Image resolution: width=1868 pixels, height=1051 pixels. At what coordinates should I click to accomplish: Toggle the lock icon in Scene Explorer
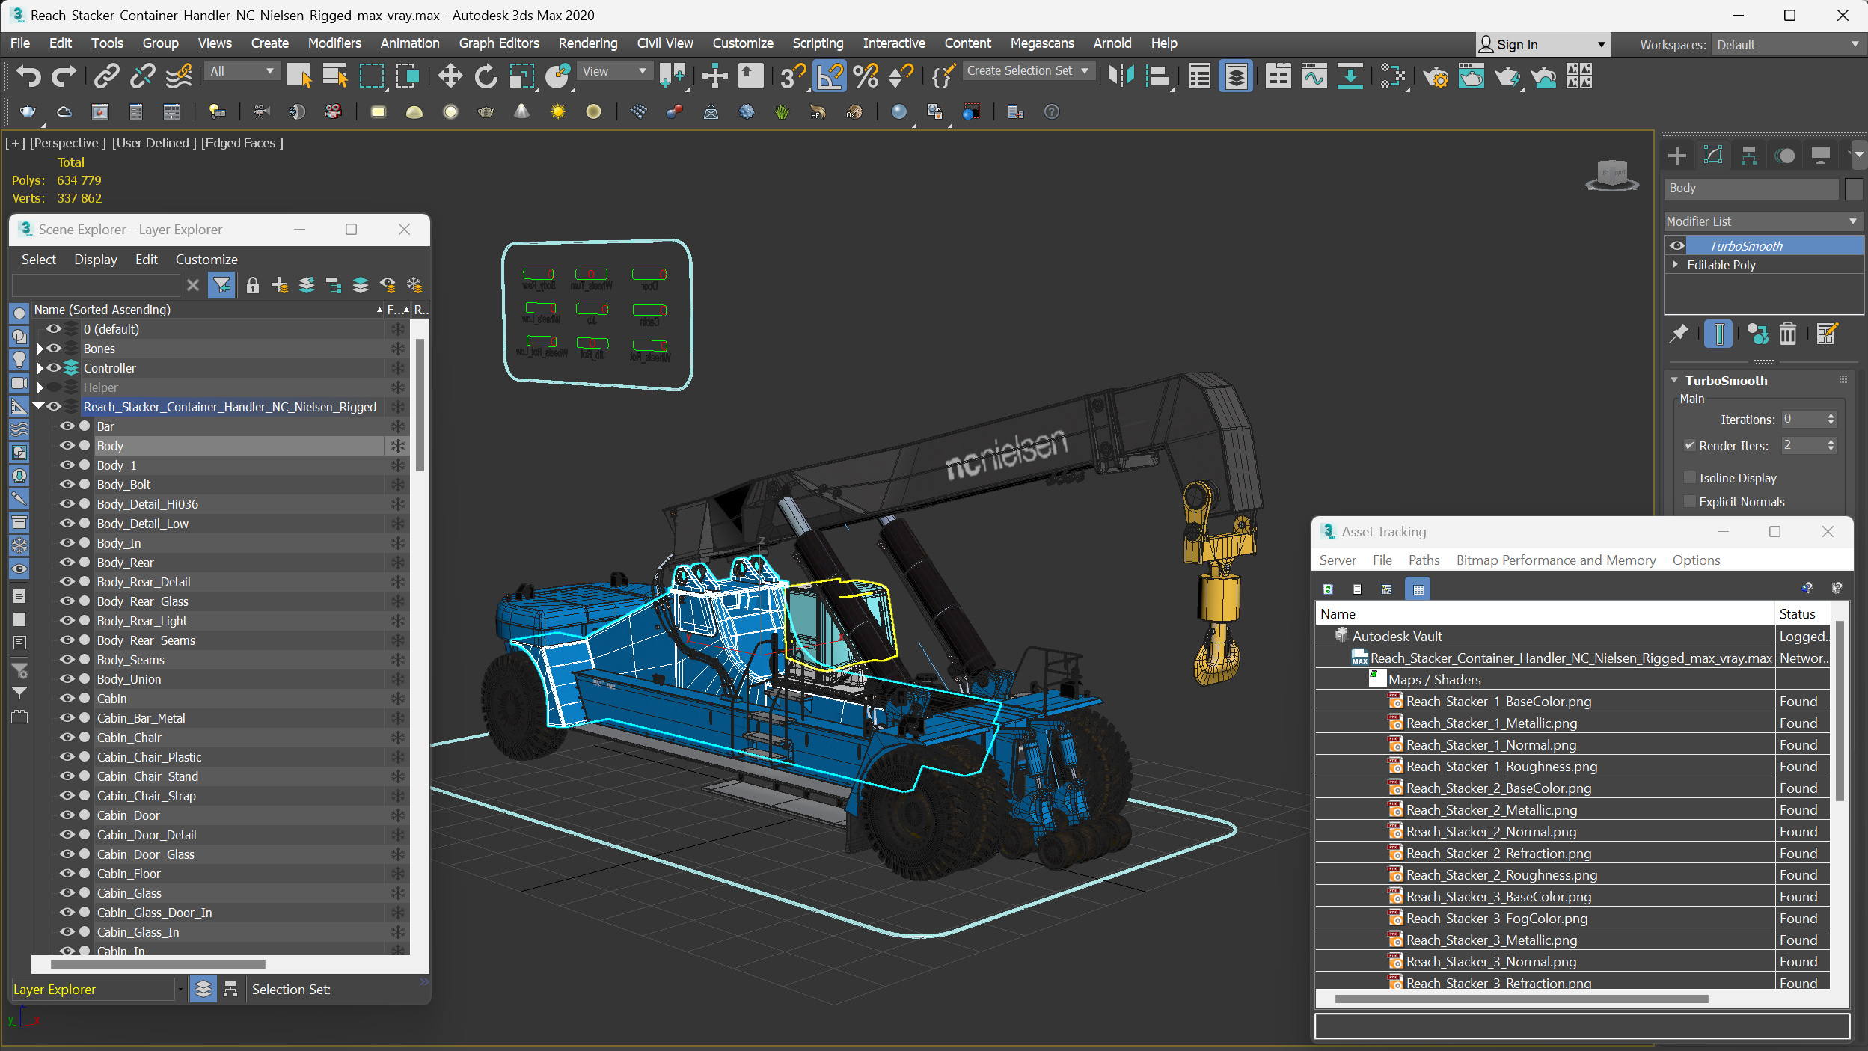pos(252,285)
